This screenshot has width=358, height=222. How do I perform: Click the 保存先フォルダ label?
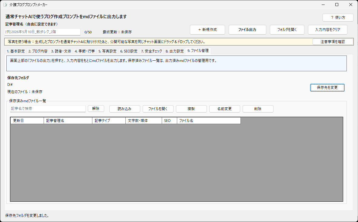click(x=18, y=78)
